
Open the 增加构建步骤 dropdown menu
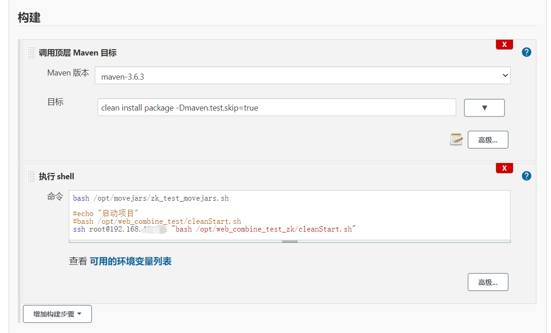click(57, 314)
